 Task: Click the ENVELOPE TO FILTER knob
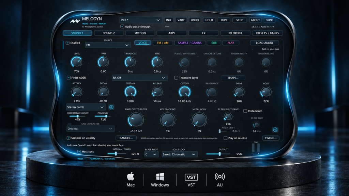[136, 120]
